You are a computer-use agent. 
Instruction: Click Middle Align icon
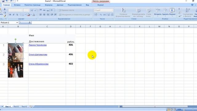pyautogui.click(x=44, y=10)
